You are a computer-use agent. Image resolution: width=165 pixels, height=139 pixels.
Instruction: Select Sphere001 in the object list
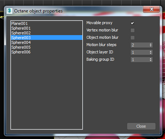click(x=47, y=28)
